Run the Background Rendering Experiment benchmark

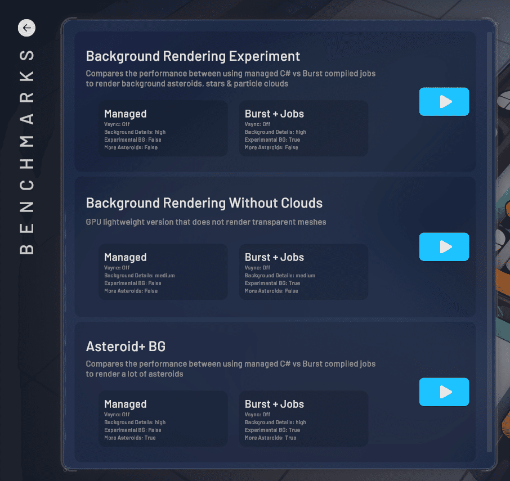point(444,102)
